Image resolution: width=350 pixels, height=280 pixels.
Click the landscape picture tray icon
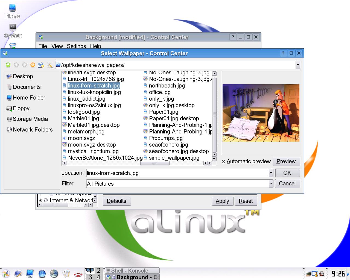(308, 273)
